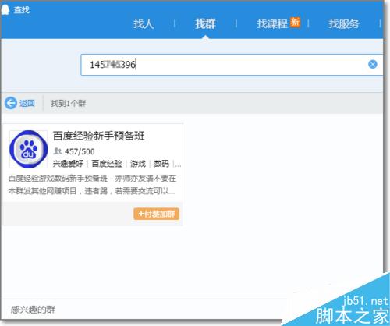
Task: Click the group number search field
Action: pyautogui.click(x=232, y=65)
